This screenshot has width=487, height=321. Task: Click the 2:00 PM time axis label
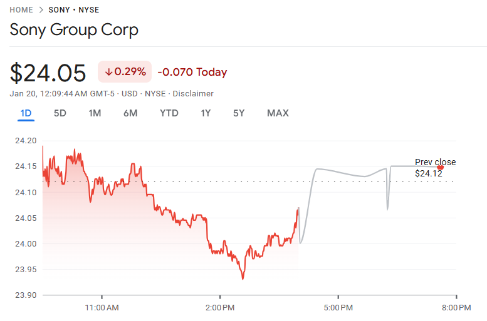(219, 308)
